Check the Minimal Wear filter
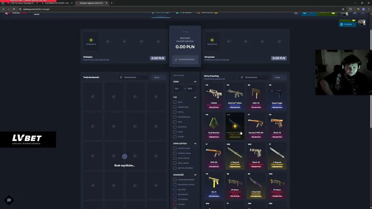The height and width of the screenshot is (209, 372). pos(175,153)
